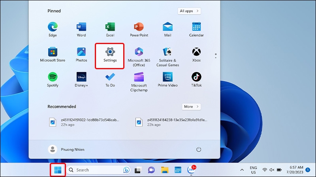Open the To Do app
Image resolution: width=316 pixels, height=177 pixels.
[110, 80]
